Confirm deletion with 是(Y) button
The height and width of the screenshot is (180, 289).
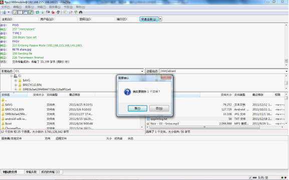point(138,108)
